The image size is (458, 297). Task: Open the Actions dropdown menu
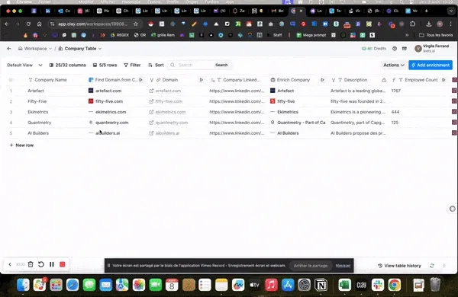click(393, 65)
